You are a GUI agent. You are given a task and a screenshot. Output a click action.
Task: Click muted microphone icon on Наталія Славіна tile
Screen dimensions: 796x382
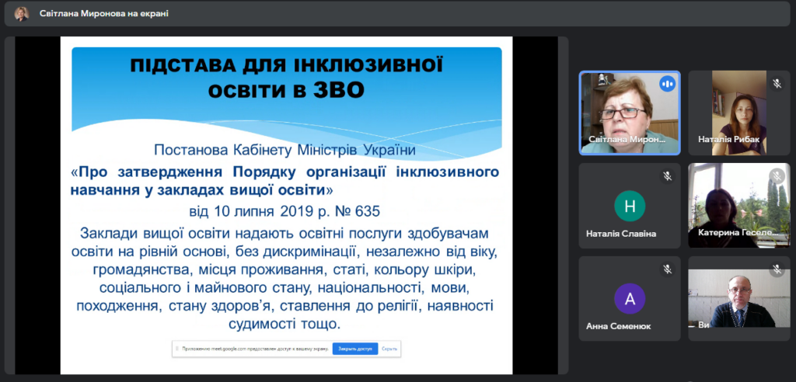click(667, 176)
